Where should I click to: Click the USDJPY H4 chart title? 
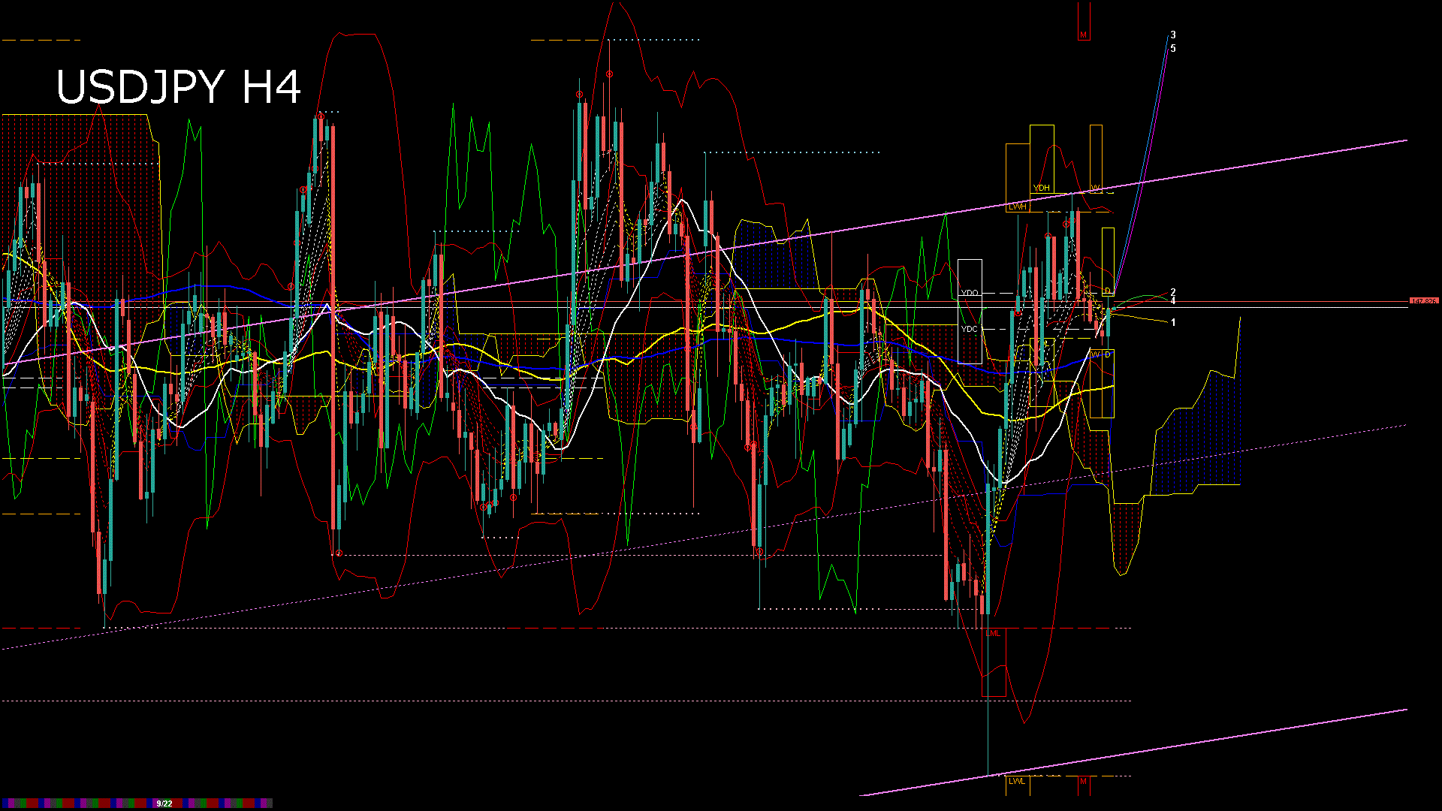pyautogui.click(x=179, y=87)
